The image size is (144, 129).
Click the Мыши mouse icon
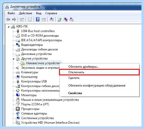pos(18,100)
